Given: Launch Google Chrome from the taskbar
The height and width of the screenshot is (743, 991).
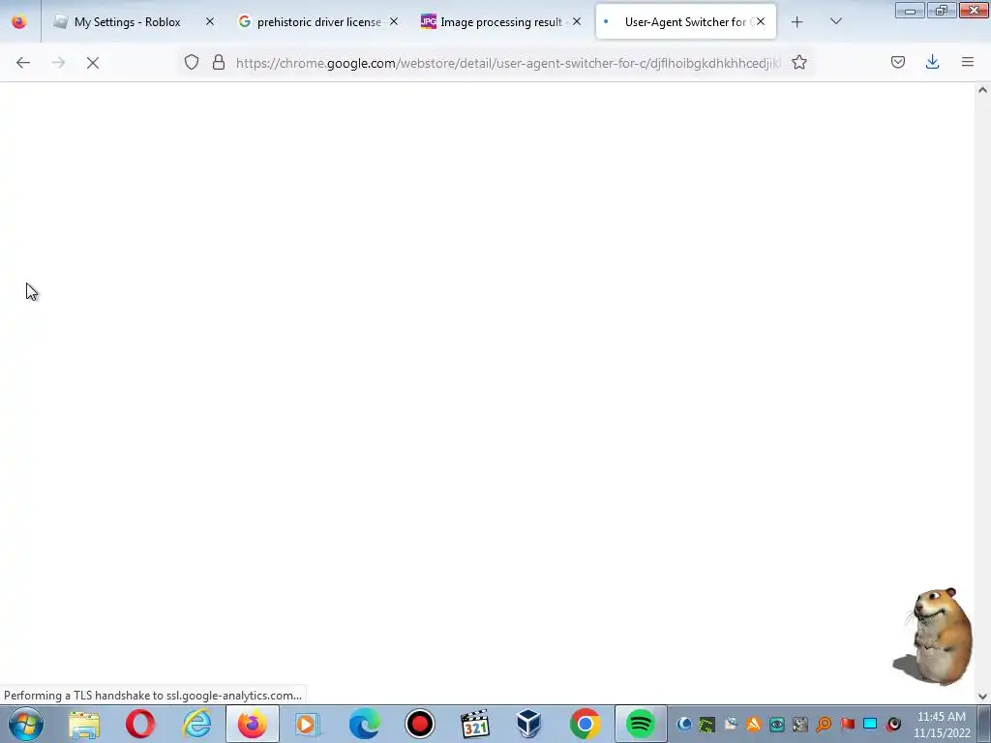Looking at the screenshot, I should click(586, 724).
